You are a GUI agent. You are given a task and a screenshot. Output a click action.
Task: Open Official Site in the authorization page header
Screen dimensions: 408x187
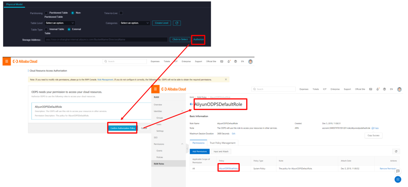click(x=211, y=62)
